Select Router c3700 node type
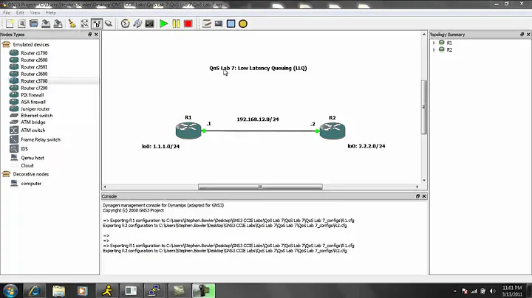This screenshot has height=298, width=532. 34,81
